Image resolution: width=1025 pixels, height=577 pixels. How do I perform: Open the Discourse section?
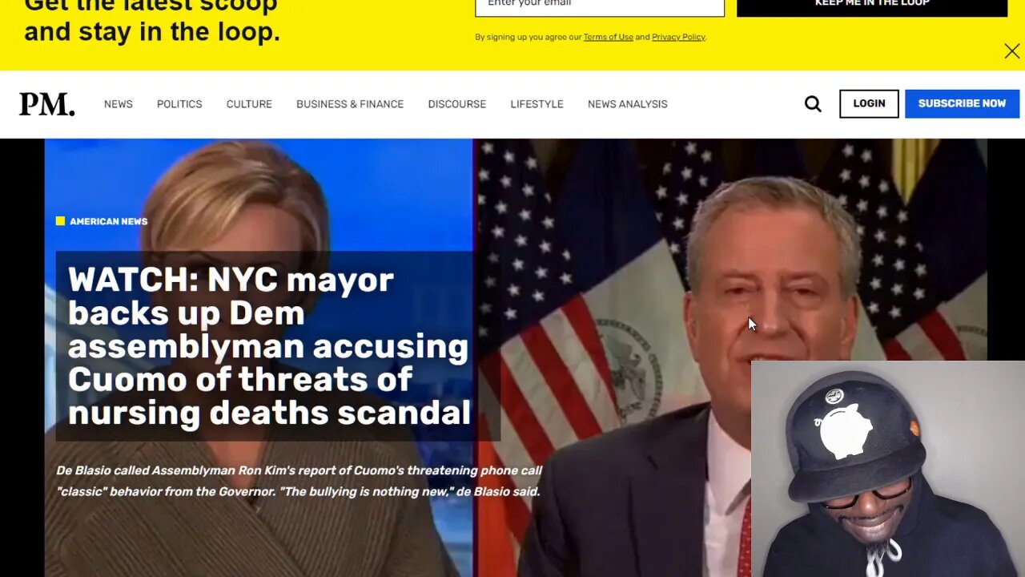pos(457,104)
